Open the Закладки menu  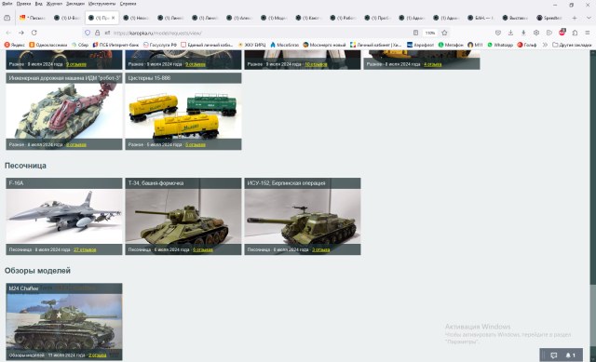tap(75, 4)
